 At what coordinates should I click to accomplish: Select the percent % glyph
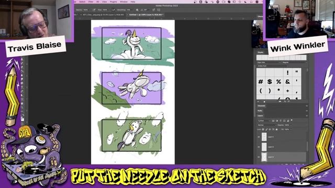278,81
